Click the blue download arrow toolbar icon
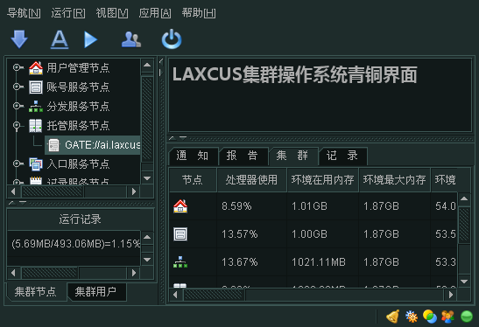Screen dimensions: 479x327 point(19,39)
